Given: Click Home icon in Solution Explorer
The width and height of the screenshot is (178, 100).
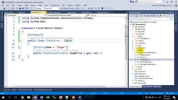Looking at the screenshot, I should 137,16.
